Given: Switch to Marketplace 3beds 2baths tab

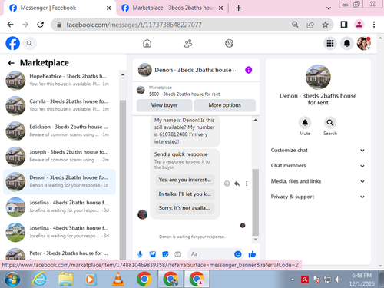Looking at the screenshot, I should [x=171, y=8].
